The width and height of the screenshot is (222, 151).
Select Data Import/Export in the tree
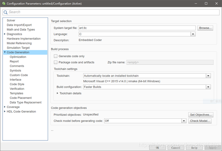pyautogui.click(x=19, y=25)
